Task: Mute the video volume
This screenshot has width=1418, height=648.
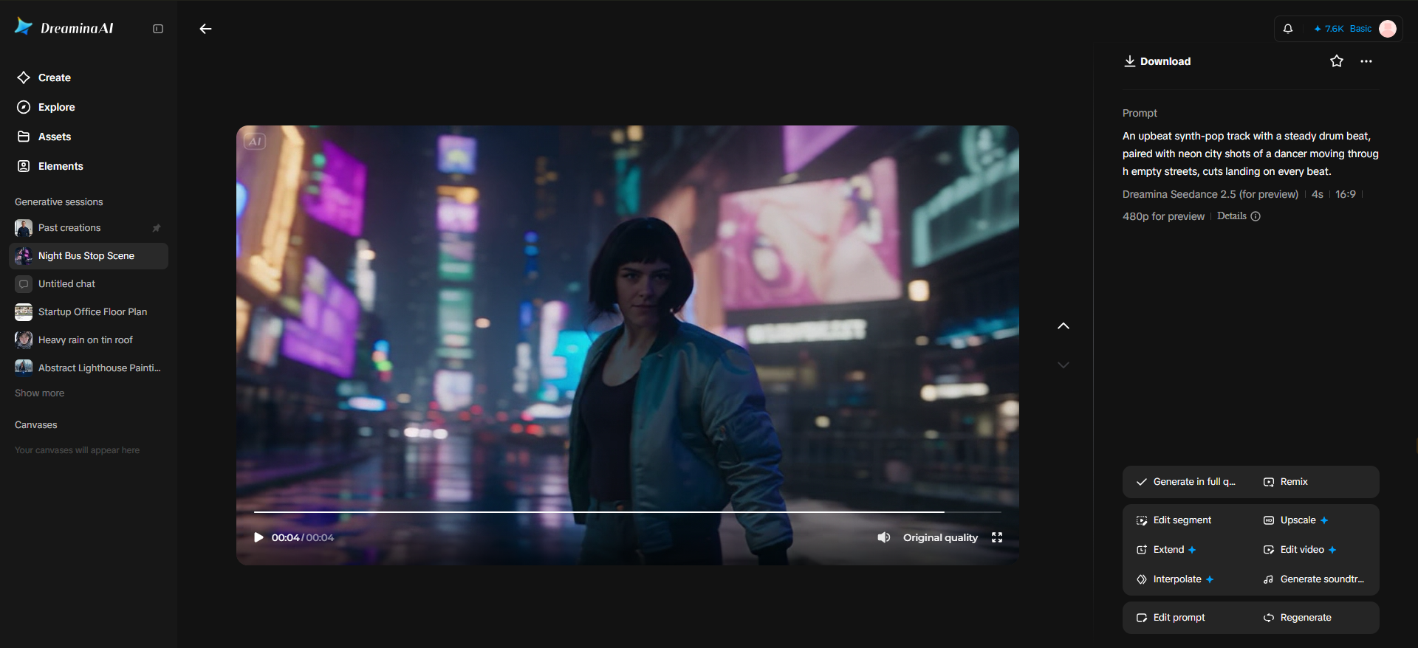Action: pyautogui.click(x=883, y=537)
